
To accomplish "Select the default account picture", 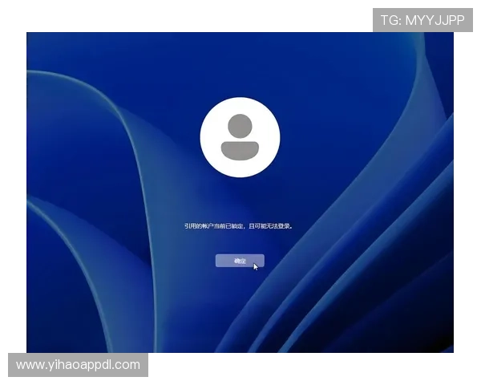I will (240, 137).
